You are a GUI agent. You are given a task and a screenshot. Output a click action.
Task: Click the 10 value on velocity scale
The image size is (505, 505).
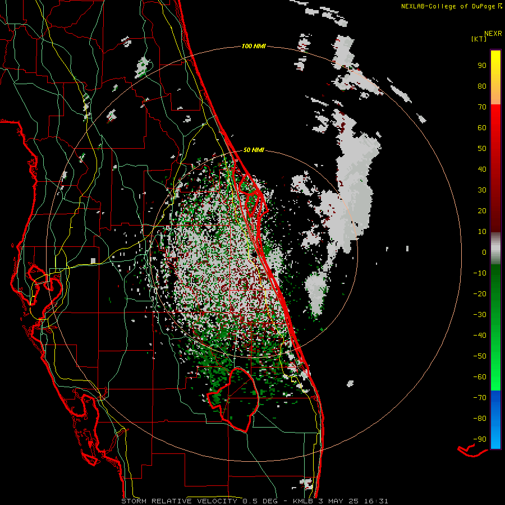[482, 232]
